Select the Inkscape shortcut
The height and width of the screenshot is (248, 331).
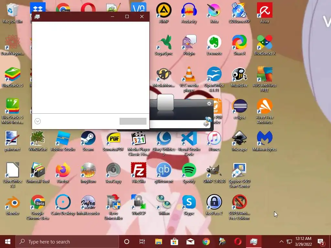239,141
